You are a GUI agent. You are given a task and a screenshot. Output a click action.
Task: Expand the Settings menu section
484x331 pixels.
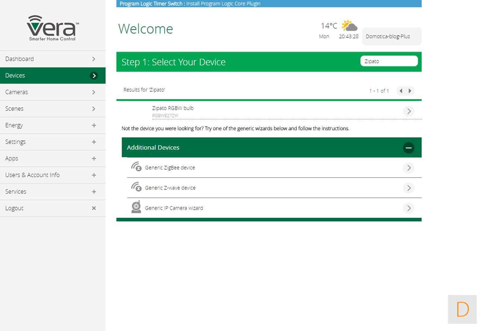coord(94,142)
